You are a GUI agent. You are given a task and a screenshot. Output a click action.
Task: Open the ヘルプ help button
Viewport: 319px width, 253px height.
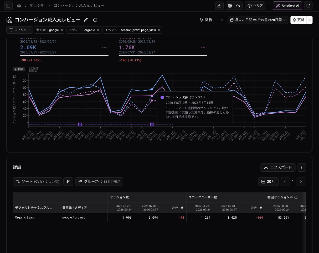click(x=255, y=6)
